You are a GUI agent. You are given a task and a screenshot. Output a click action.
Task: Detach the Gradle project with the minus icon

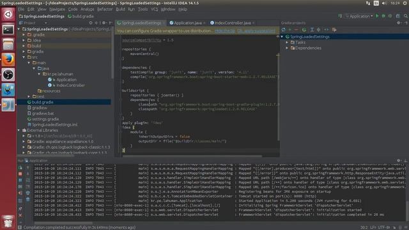point(296,30)
